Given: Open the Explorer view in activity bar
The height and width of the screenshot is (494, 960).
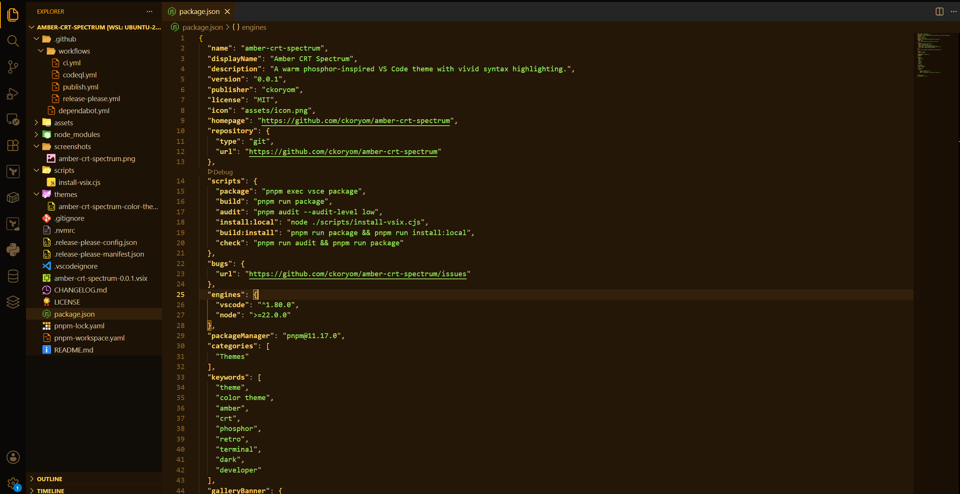Looking at the screenshot, I should 13,14.
